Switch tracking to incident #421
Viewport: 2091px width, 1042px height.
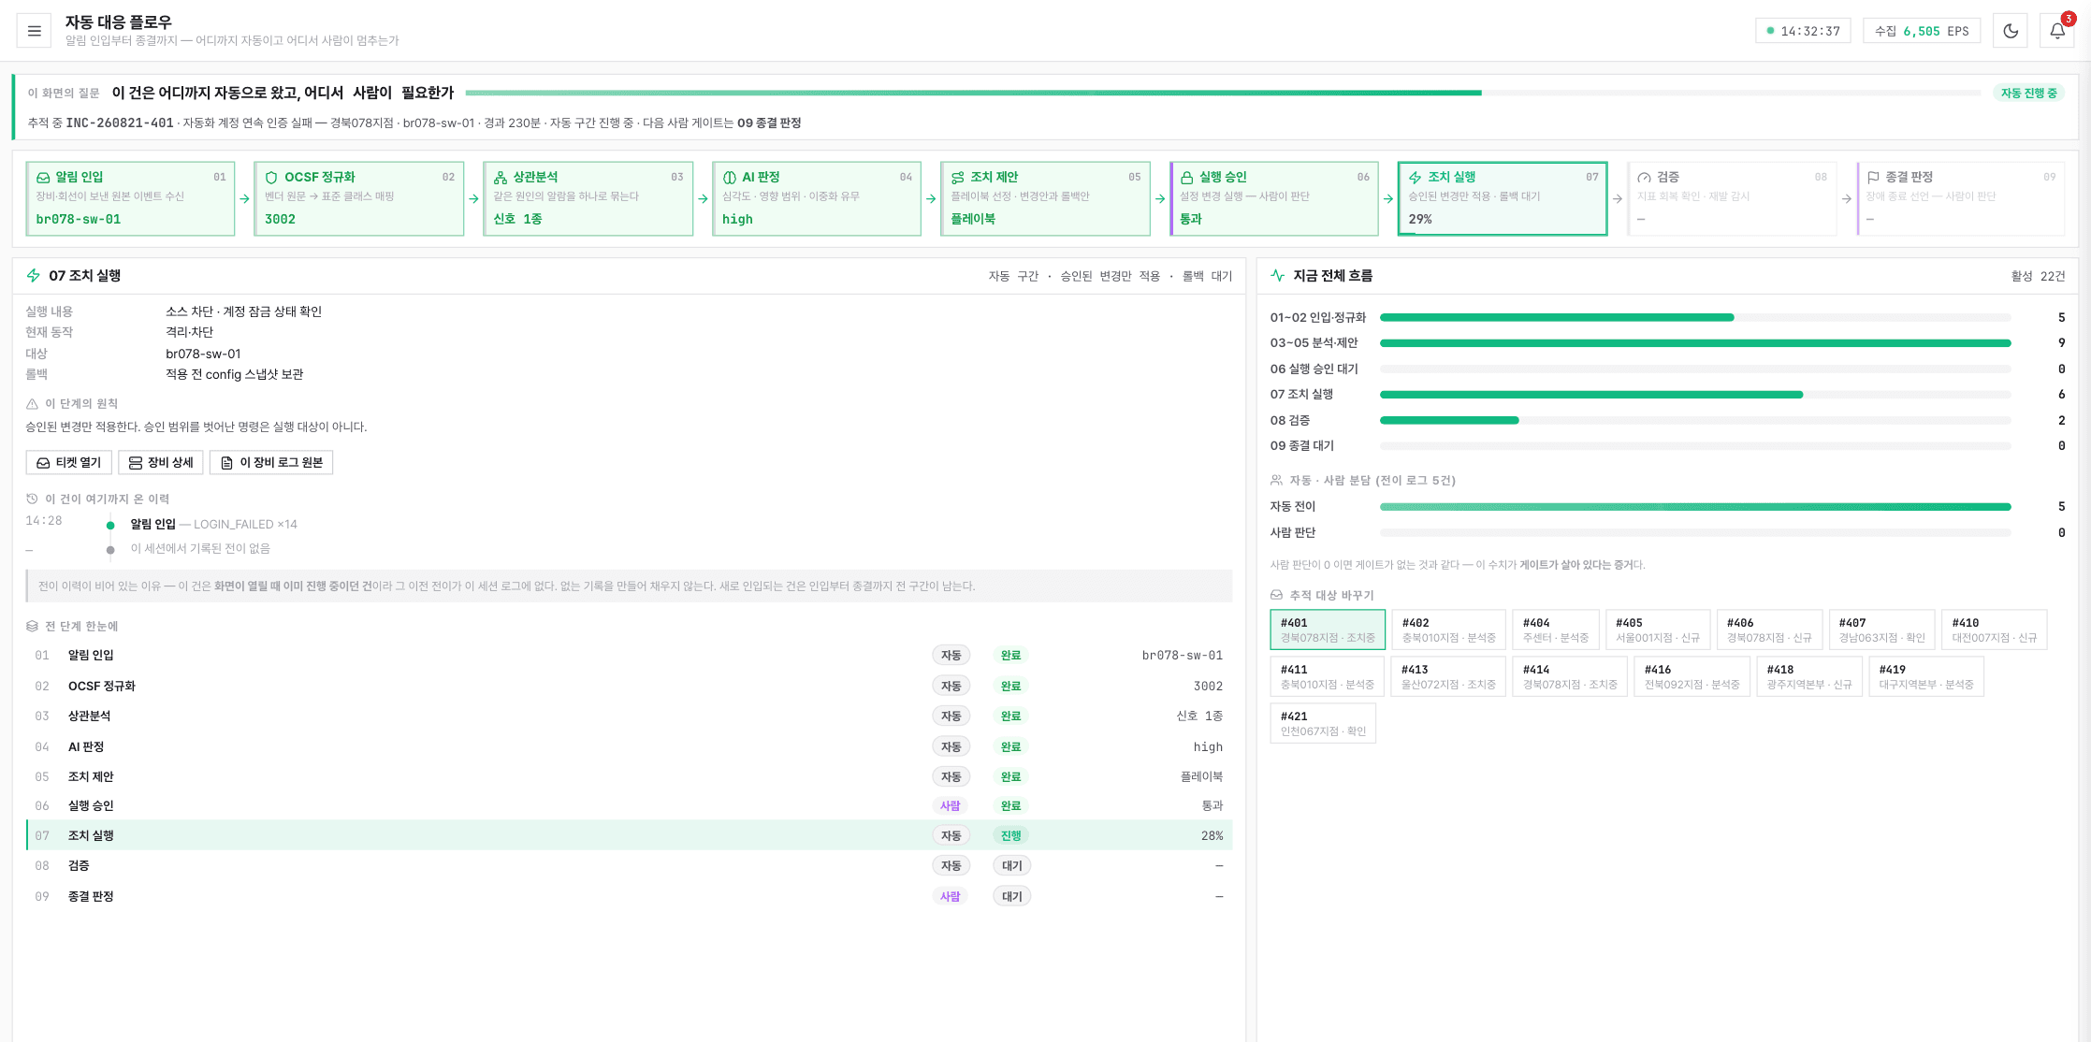[x=1323, y=723]
